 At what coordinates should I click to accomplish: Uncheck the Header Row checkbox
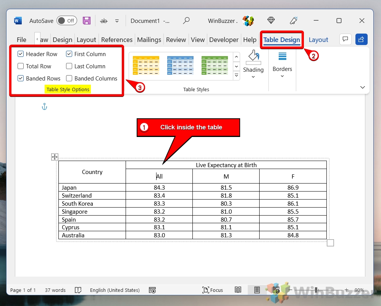click(21, 54)
